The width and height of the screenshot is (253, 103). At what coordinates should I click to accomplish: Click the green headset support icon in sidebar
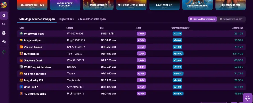pos(4,52)
